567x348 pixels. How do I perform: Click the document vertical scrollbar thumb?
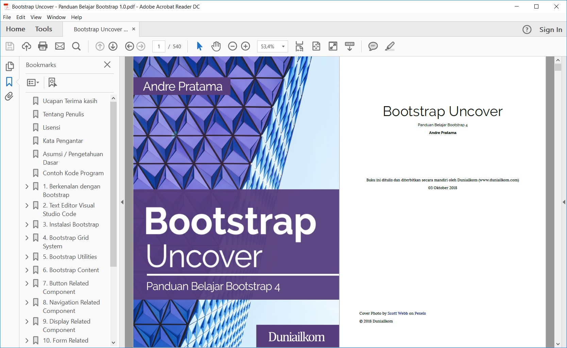[x=558, y=67]
